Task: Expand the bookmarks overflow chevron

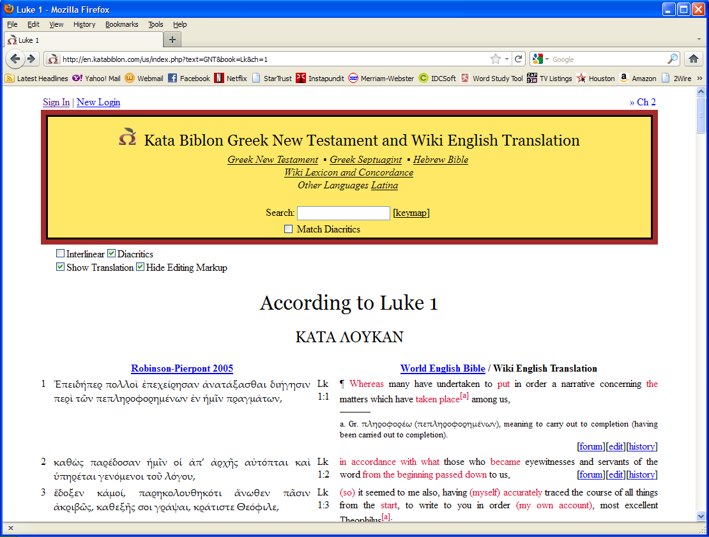Action: tap(699, 79)
